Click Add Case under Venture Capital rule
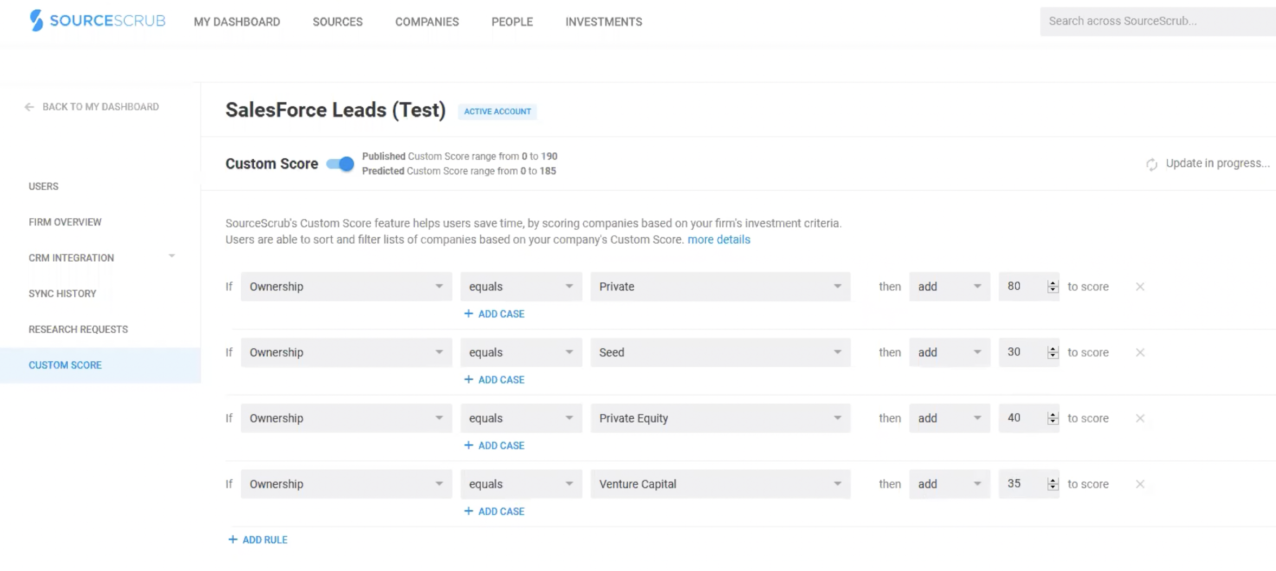The image size is (1276, 571). (494, 511)
